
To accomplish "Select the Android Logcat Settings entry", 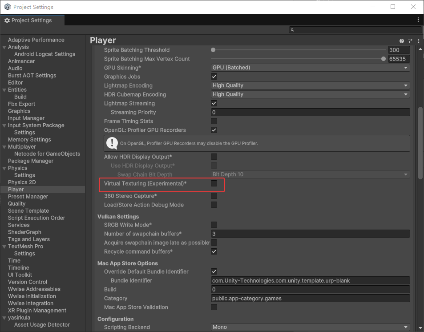I will pos(44,54).
